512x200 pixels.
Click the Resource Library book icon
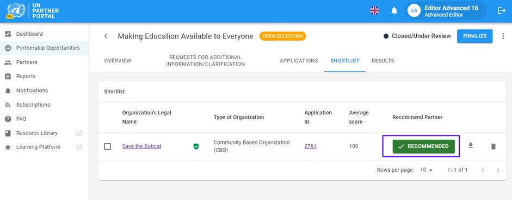[8, 133]
